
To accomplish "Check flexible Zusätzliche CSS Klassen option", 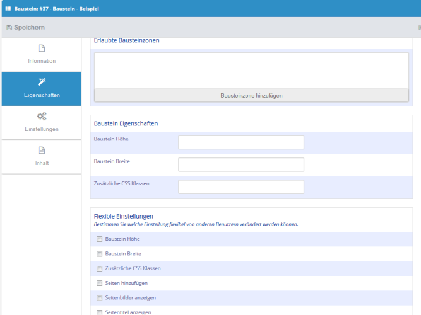I will tap(100, 268).
